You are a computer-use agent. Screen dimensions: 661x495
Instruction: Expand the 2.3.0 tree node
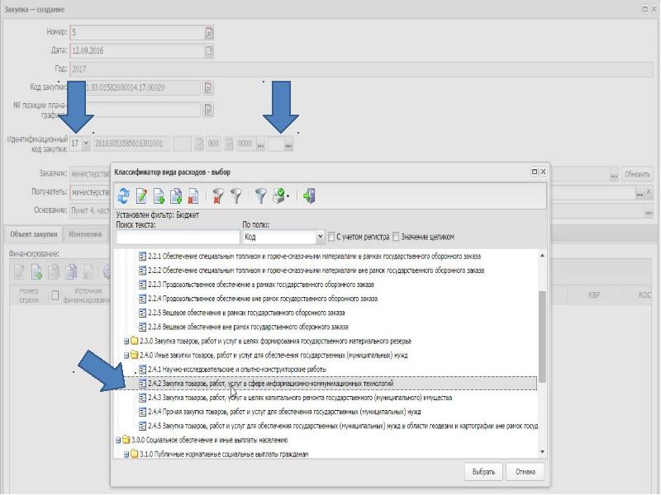pyautogui.click(x=126, y=342)
